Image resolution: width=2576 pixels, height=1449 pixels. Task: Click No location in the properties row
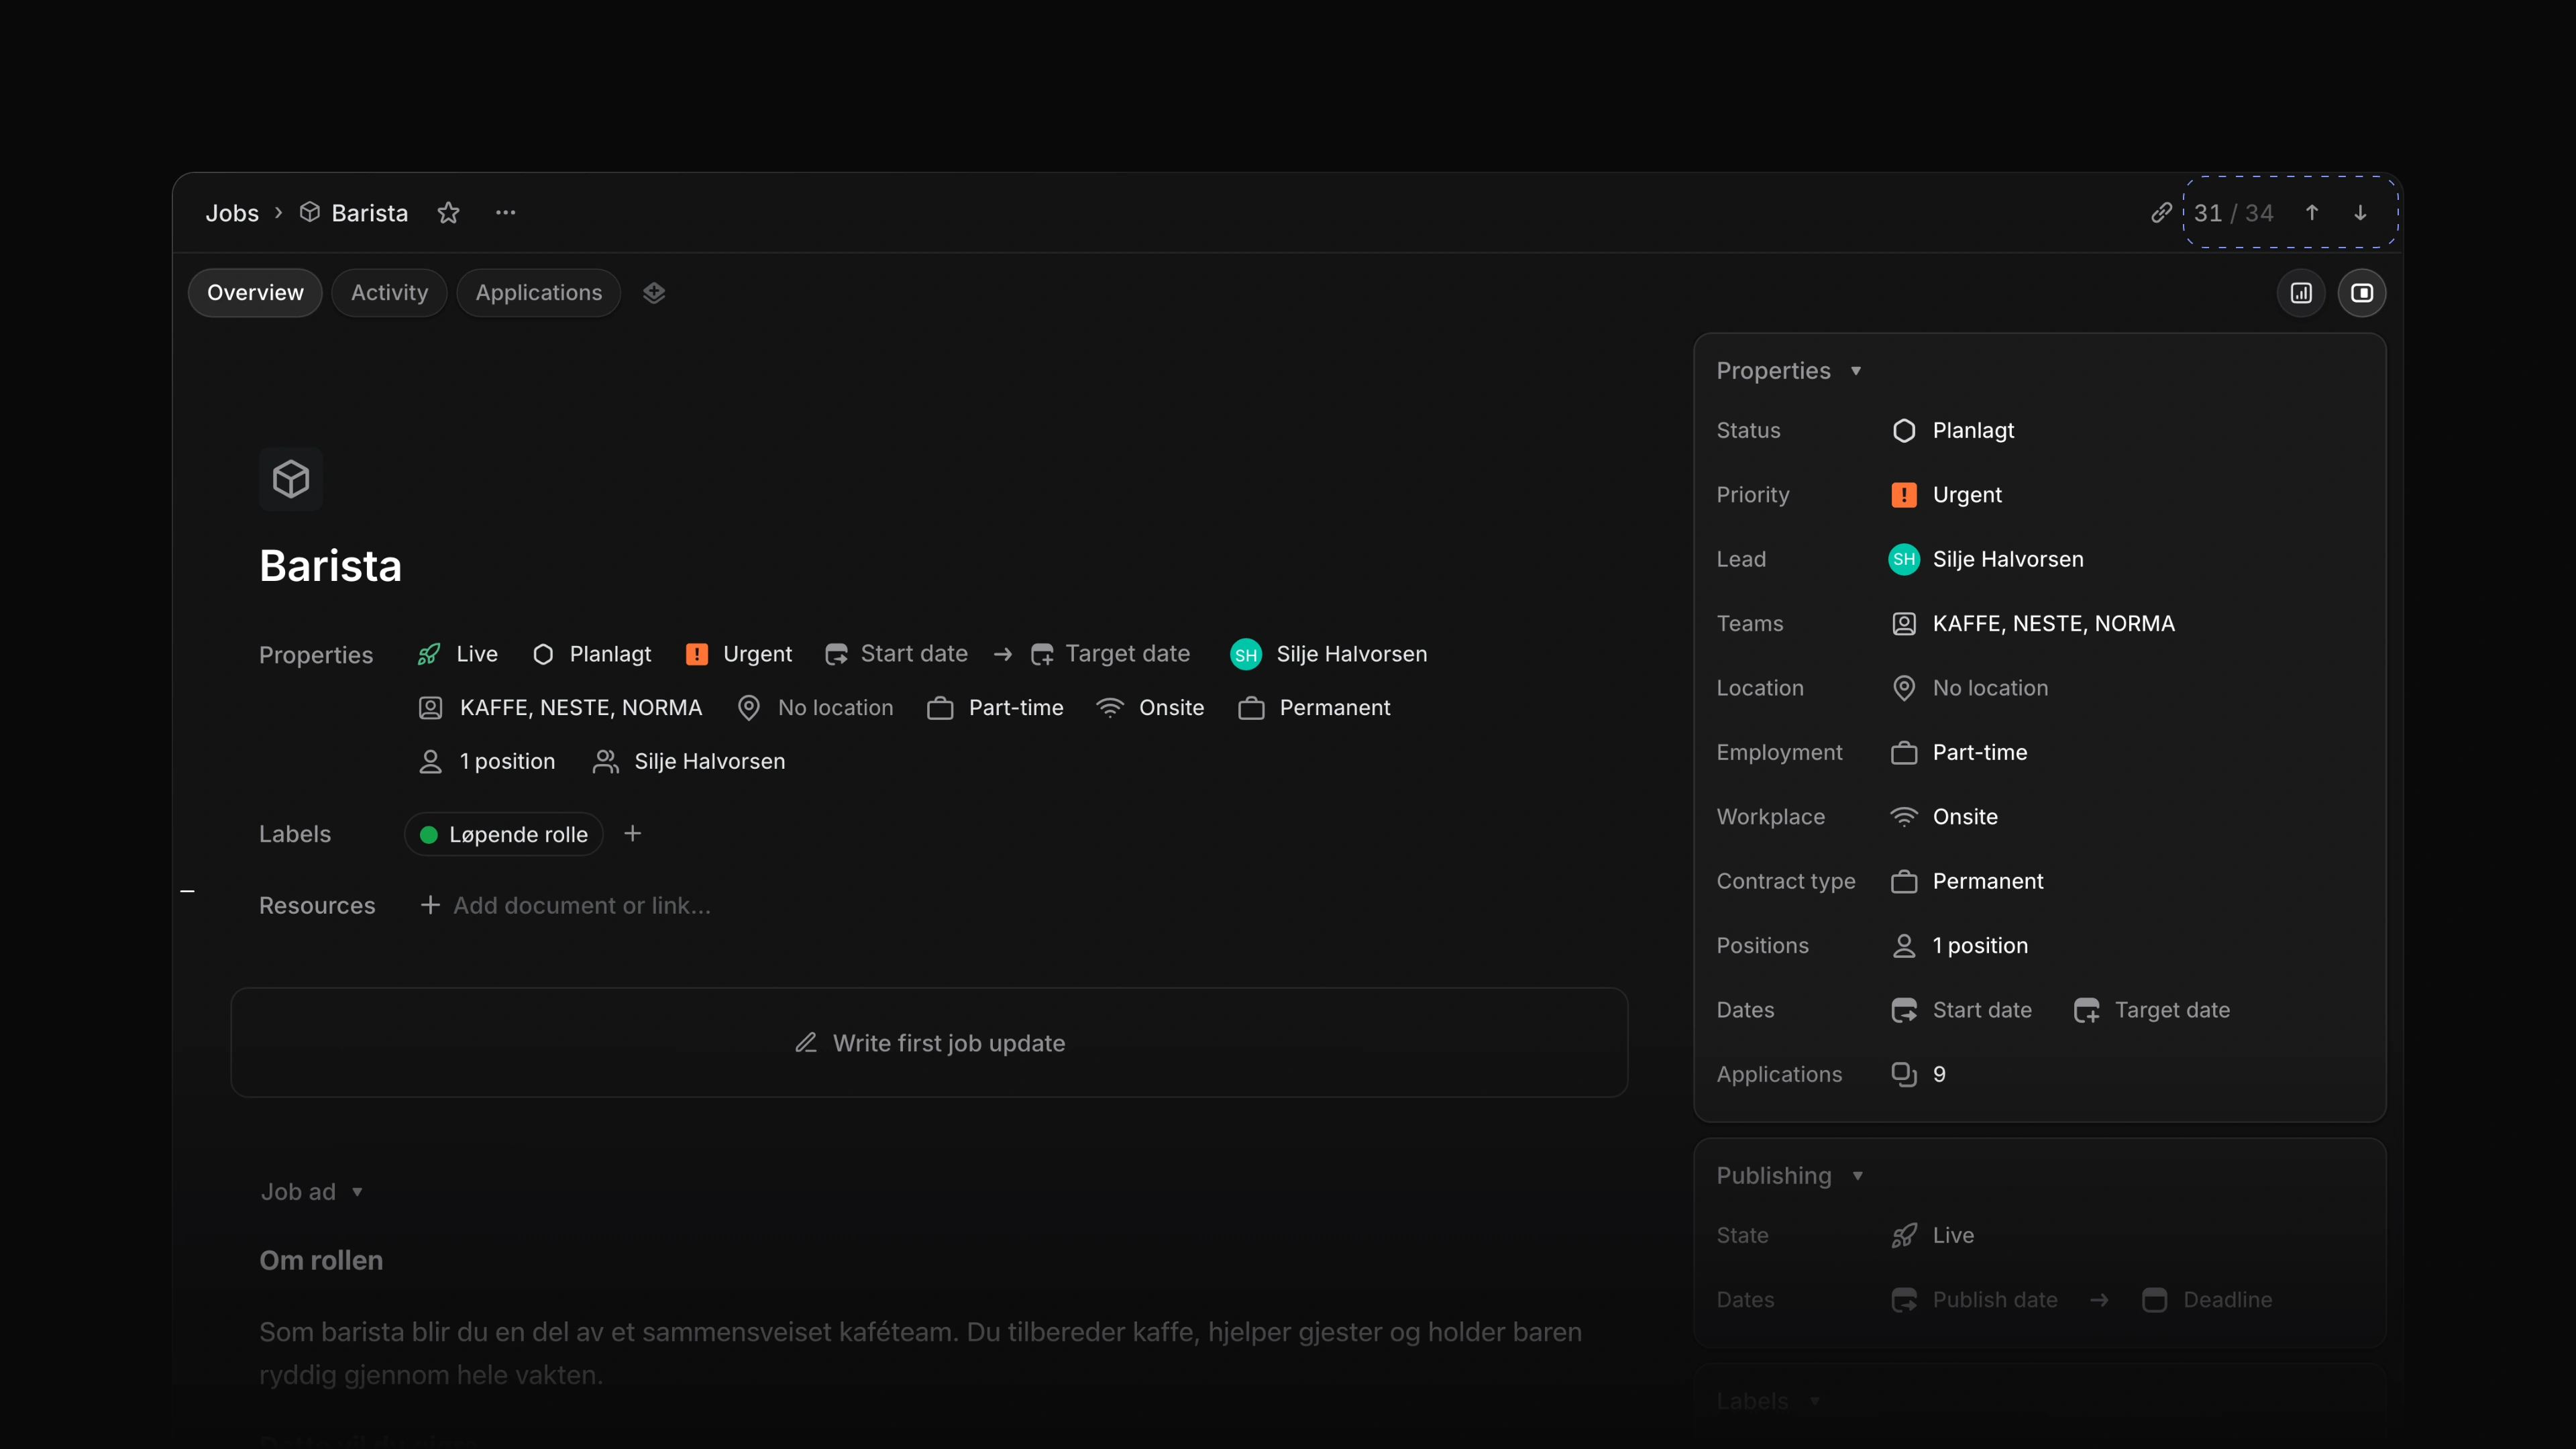click(x=815, y=708)
